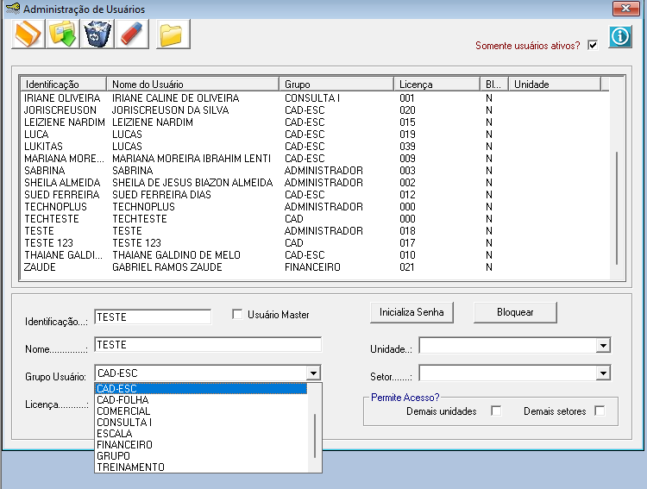
Task: Select the LEIZIENE NARDIM user row
Action: (x=315, y=122)
